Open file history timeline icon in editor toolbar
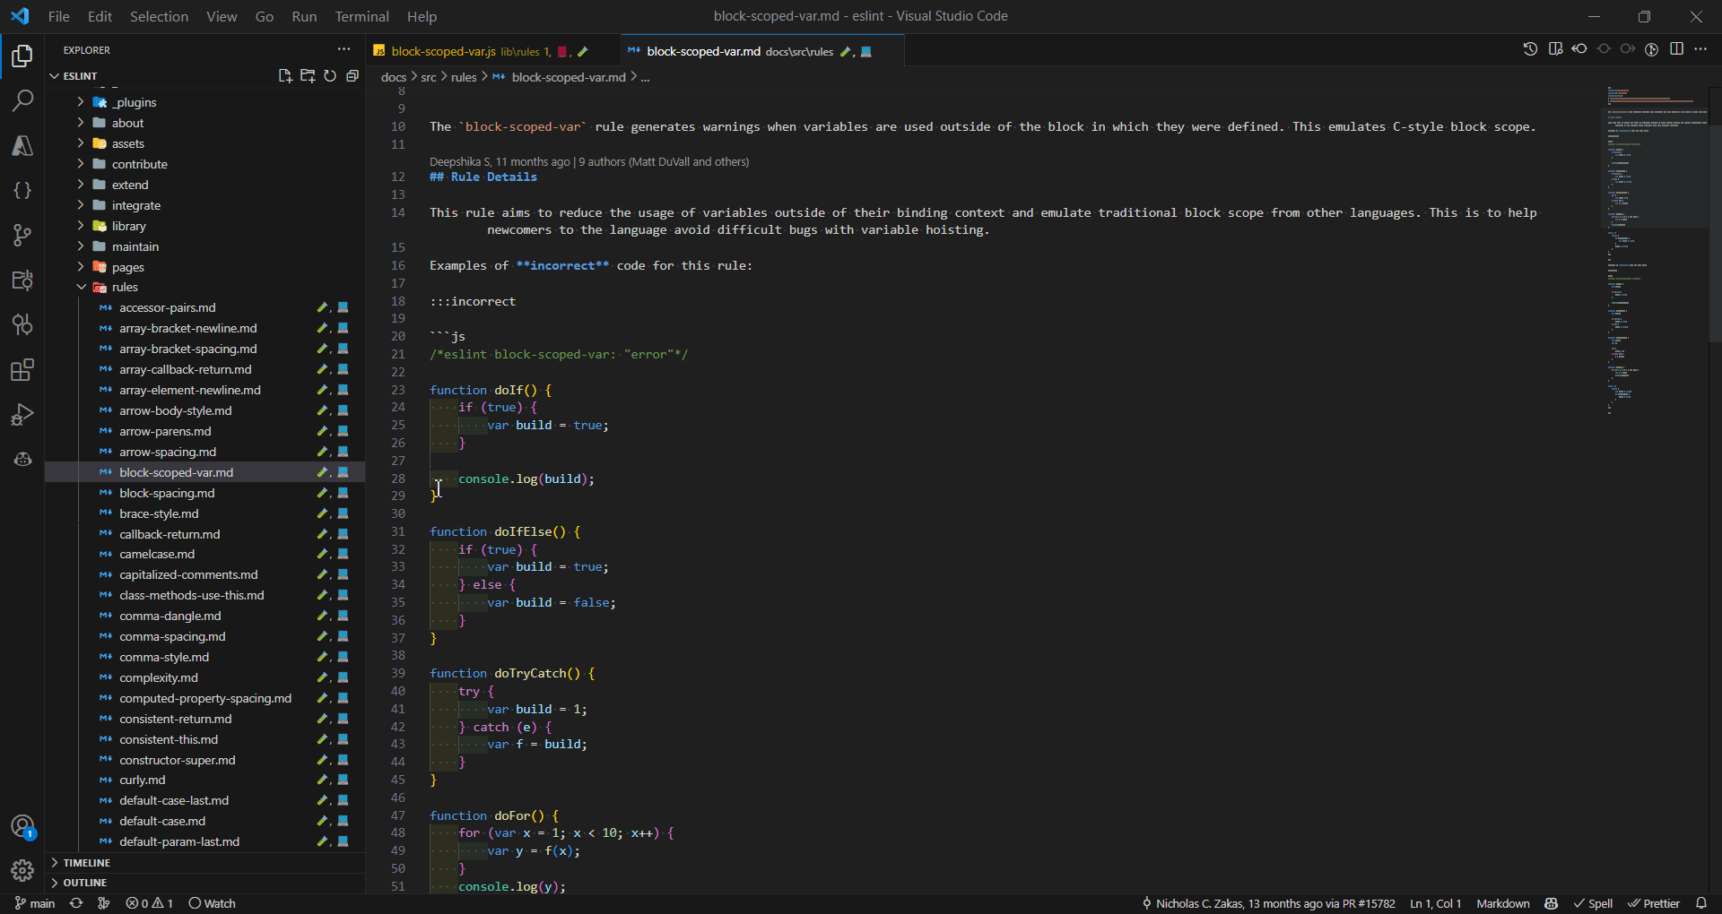Screen dimensions: 1722x914 [x=1531, y=49]
